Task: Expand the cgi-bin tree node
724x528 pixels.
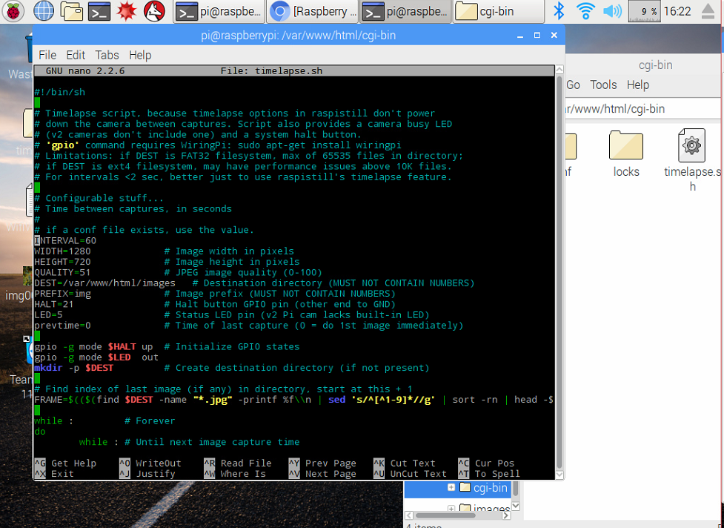Action: pos(451,487)
